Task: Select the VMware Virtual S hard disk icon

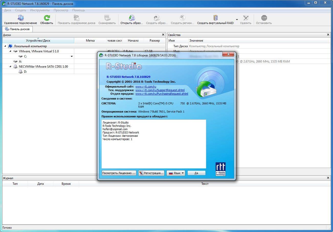Action: 15,51
